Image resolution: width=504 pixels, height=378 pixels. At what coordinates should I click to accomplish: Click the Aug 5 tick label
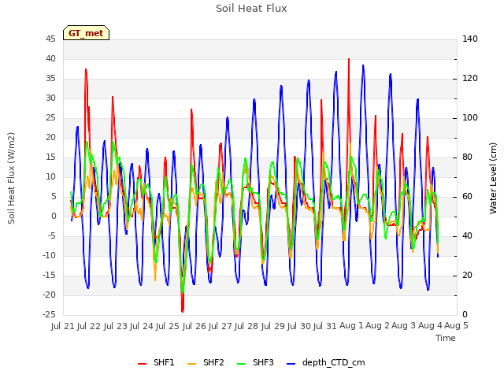(x=456, y=326)
